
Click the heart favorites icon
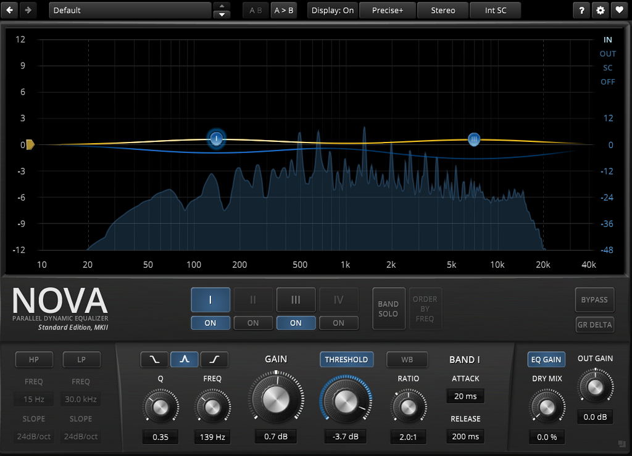(x=620, y=10)
